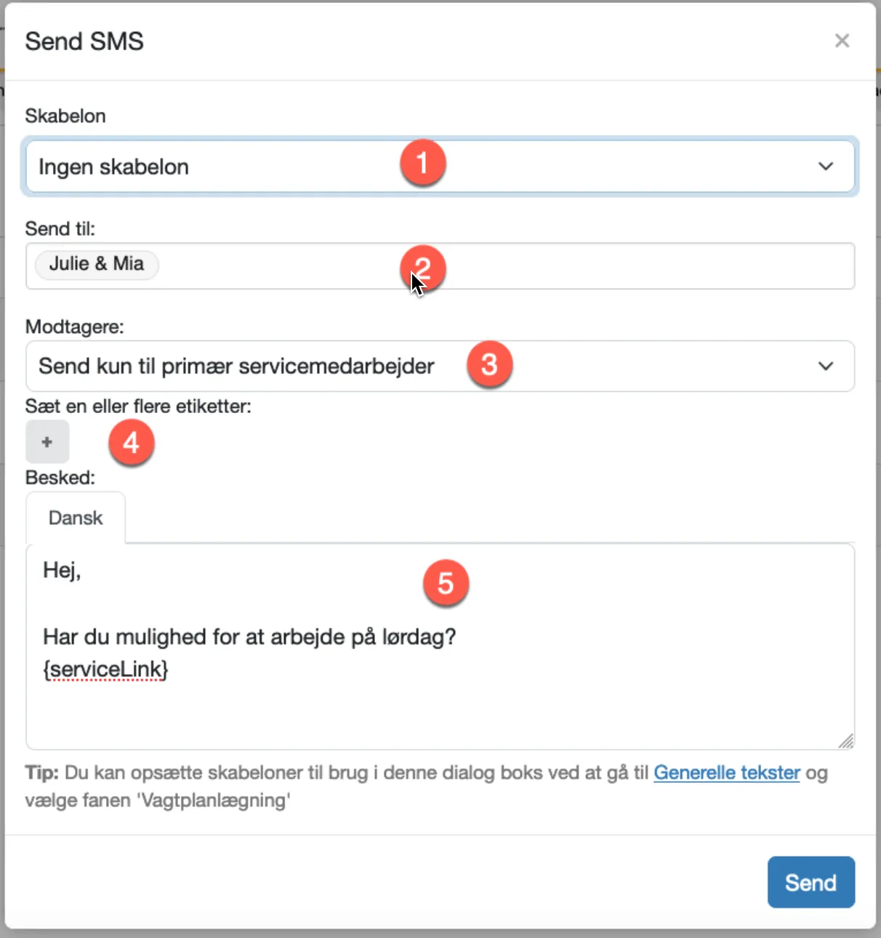Close the Send SMS dialog via X icon
The image size is (881, 938).
pyautogui.click(x=842, y=41)
